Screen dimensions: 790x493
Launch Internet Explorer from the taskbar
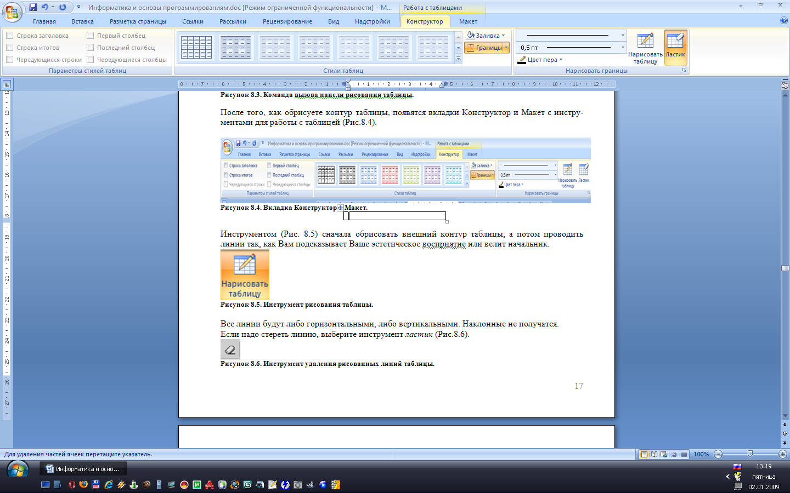pyautogui.click(x=109, y=485)
